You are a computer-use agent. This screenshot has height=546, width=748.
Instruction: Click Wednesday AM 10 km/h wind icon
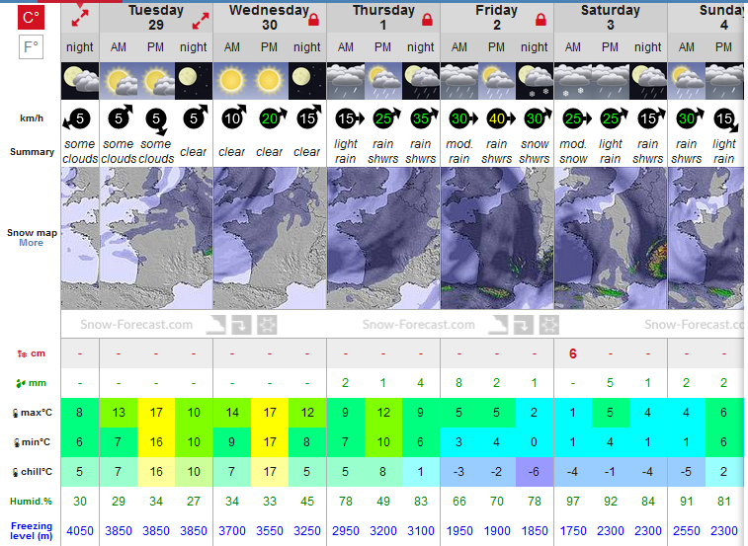coord(234,117)
